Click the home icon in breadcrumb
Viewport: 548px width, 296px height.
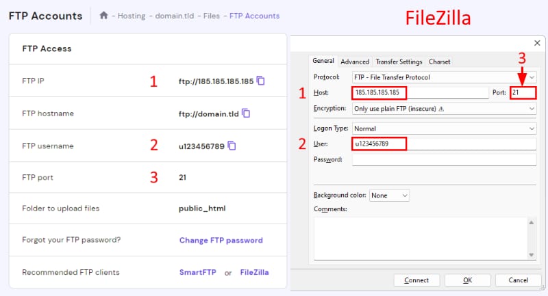[x=104, y=16]
